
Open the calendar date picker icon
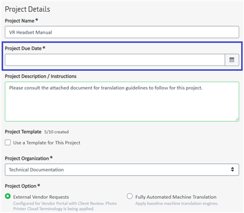[232, 60]
